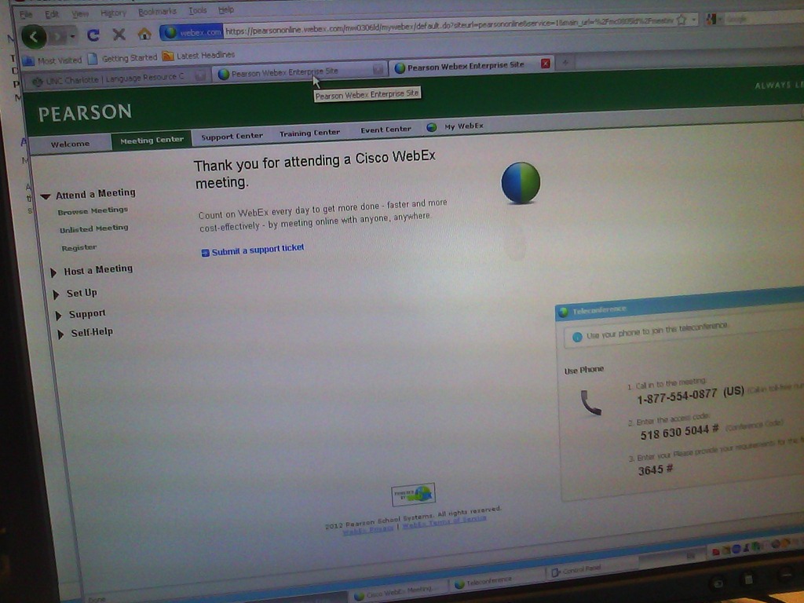The height and width of the screenshot is (603, 804).
Task: Click the Home icon in toolbar
Action: pos(144,34)
